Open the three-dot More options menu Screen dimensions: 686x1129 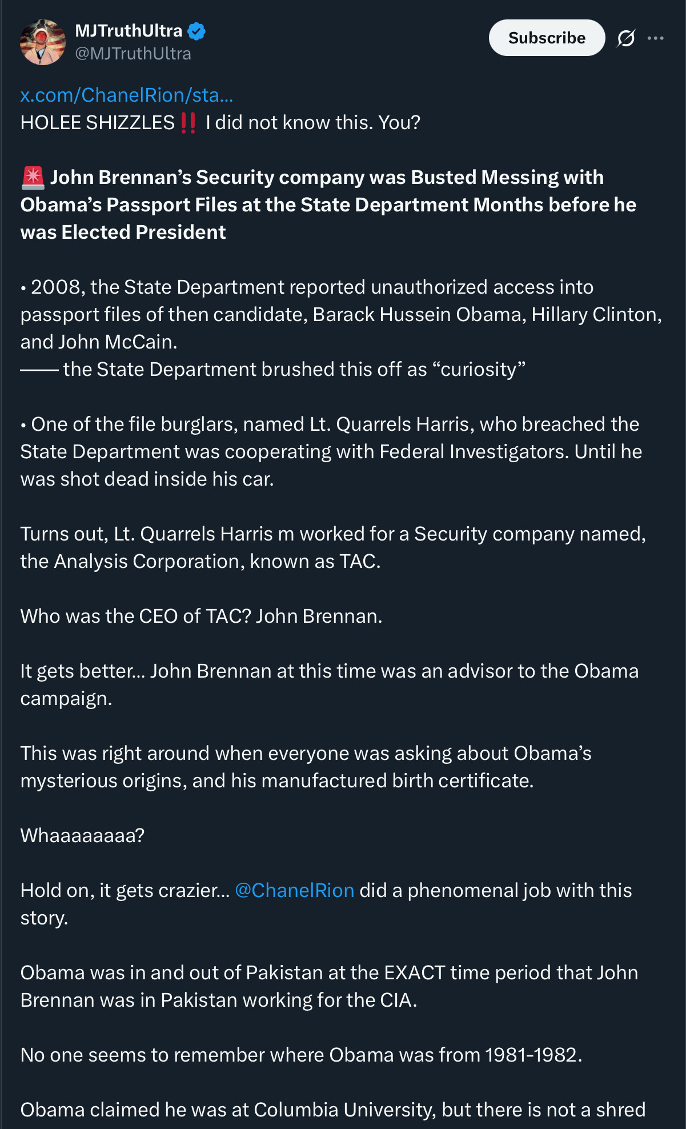[x=655, y=38]
